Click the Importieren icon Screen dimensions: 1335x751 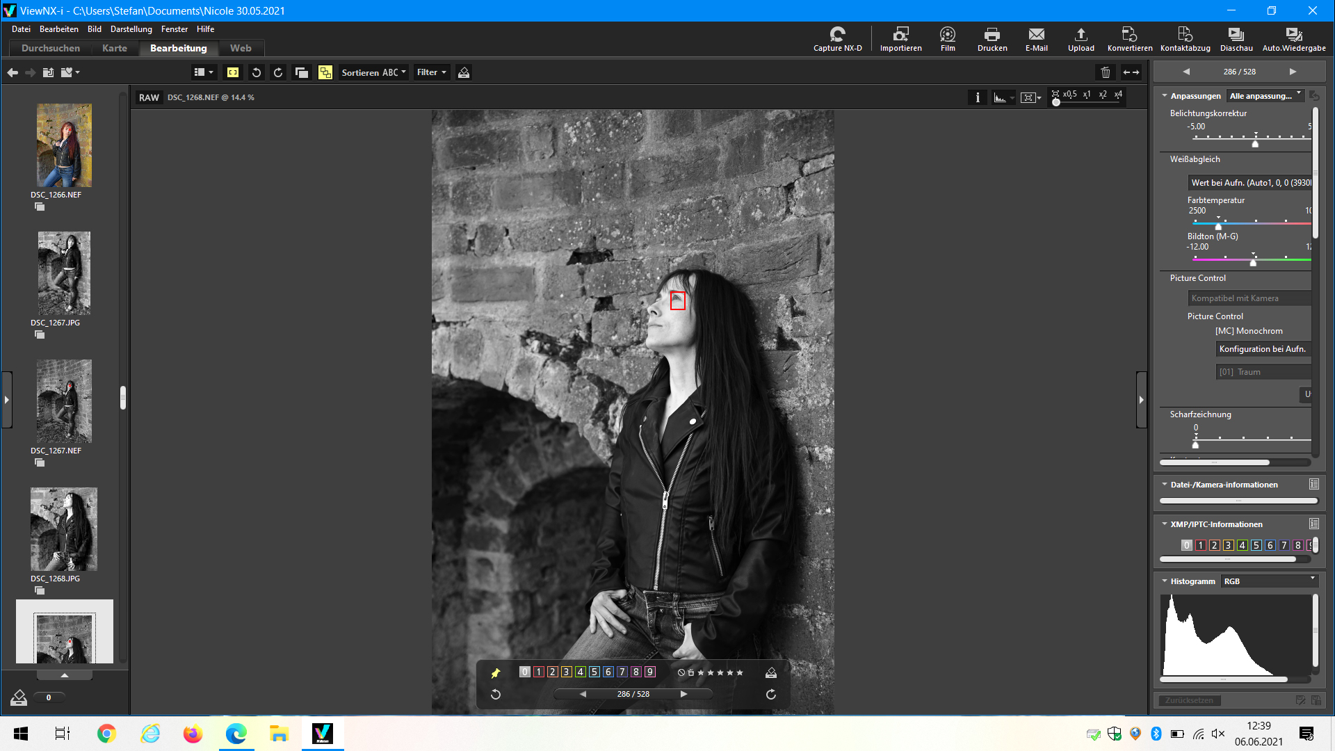900,39
